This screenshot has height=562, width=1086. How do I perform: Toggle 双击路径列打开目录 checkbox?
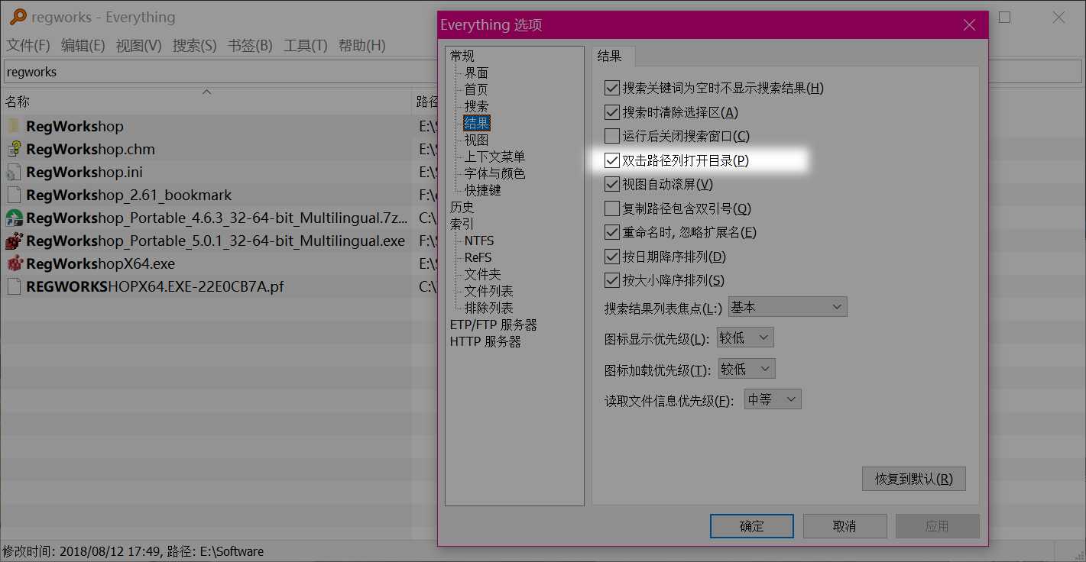[611, 160]
